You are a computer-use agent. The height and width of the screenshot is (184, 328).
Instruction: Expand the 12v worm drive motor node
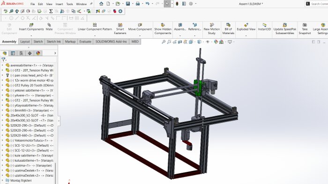click(x=2, y=80)
